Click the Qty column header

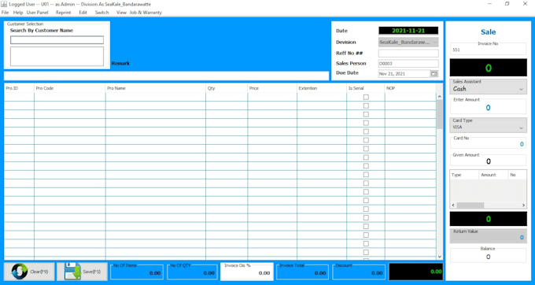tap(227, 88)
